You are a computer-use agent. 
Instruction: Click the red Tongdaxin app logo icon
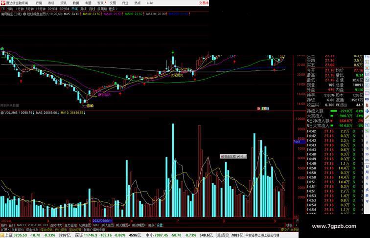pyautogui.click(x=2, y=3)
